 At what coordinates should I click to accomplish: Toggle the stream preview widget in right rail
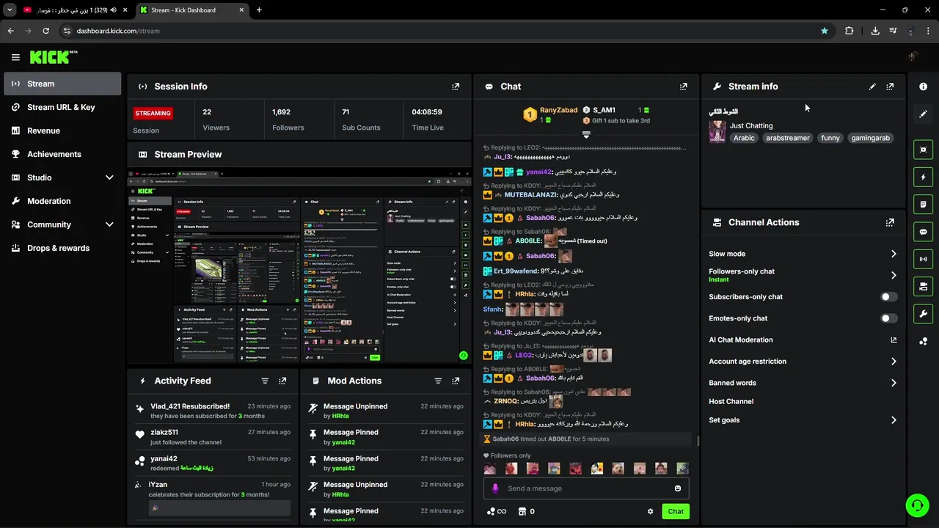(x=923, y=150)
